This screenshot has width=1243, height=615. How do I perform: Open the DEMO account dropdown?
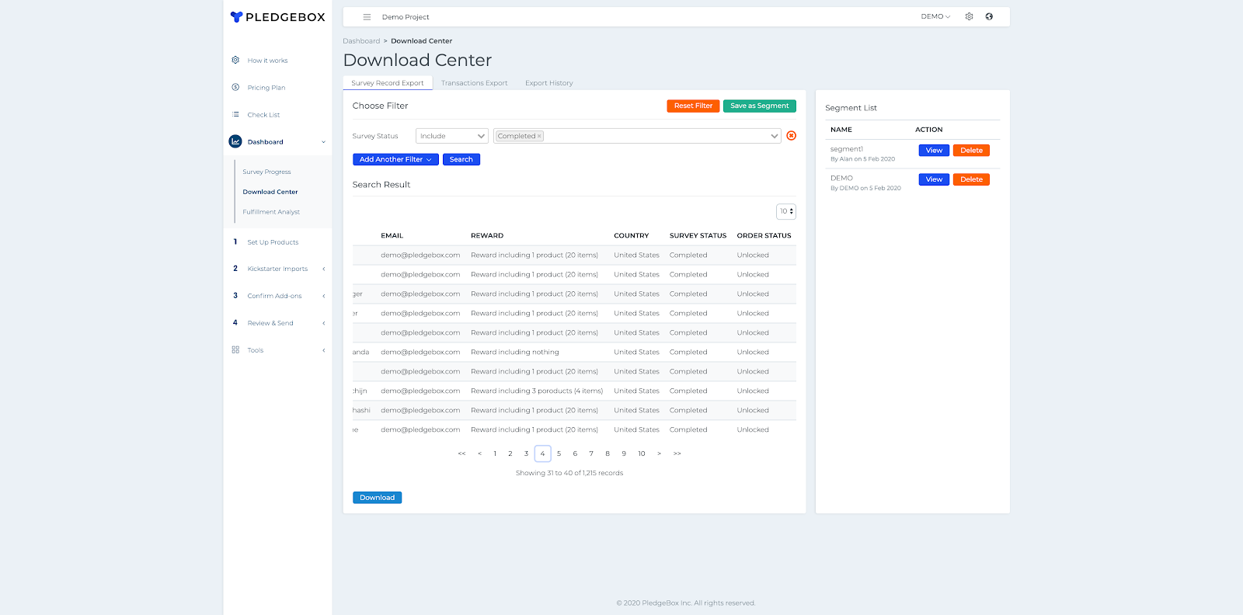point(935,16)
